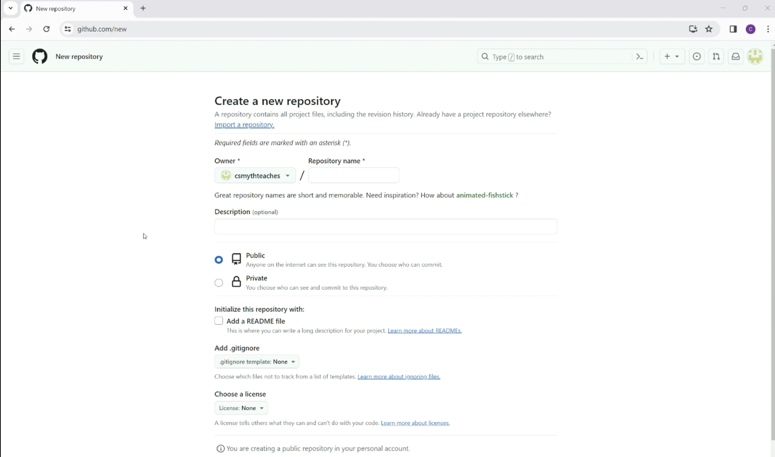775x457 pixels.
Task: Open the user avatar menu in the top right
Action: (x=755, y=57)
